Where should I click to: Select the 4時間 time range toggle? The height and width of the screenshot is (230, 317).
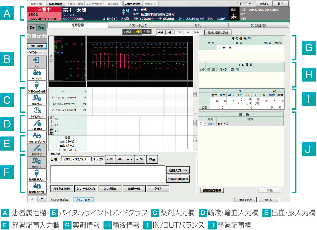click(x=147, y=32)
